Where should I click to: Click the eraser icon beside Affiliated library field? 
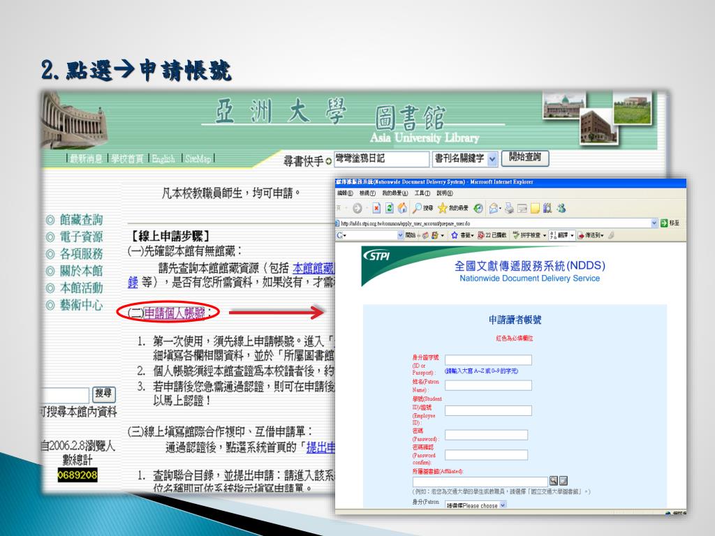click(x=563, y=480)
